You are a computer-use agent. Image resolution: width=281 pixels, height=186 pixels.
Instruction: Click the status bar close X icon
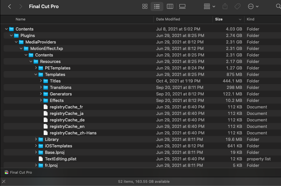pos(4,181)
